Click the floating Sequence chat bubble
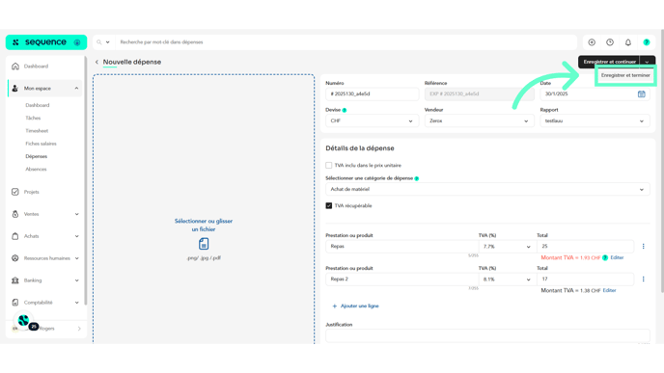Image resolution: width=664 pixels, height=373 pixels. coord(24,321)
